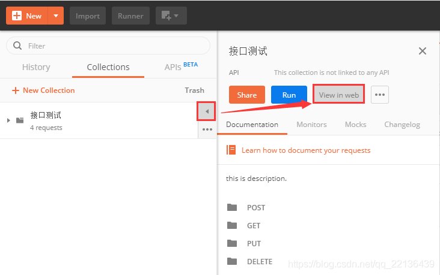Click the New button

tap(27, 16)
